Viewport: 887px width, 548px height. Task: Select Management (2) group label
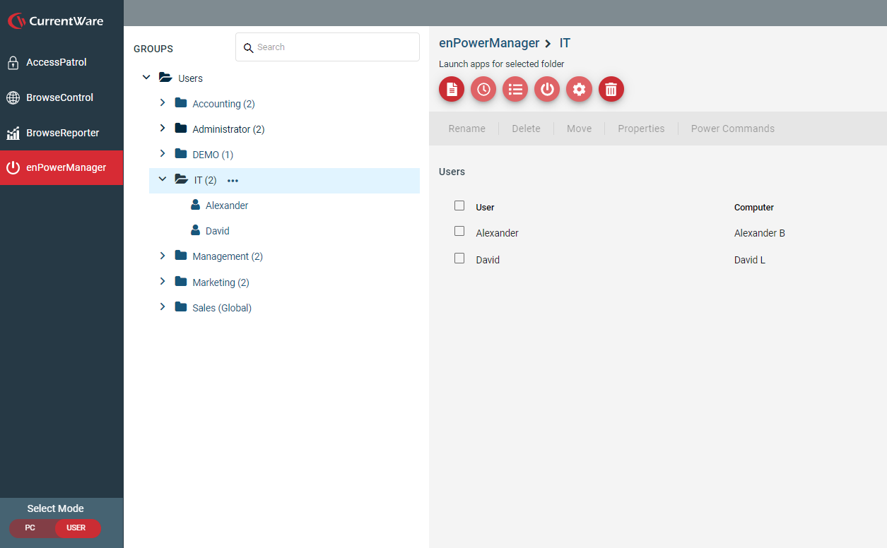[x=228, y=256]
